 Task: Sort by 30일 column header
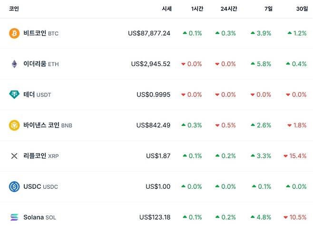(x=302, y=9)
